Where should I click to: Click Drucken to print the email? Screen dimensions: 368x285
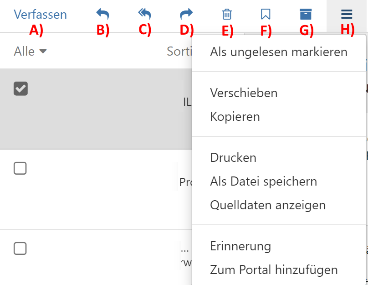click(233, 158)
